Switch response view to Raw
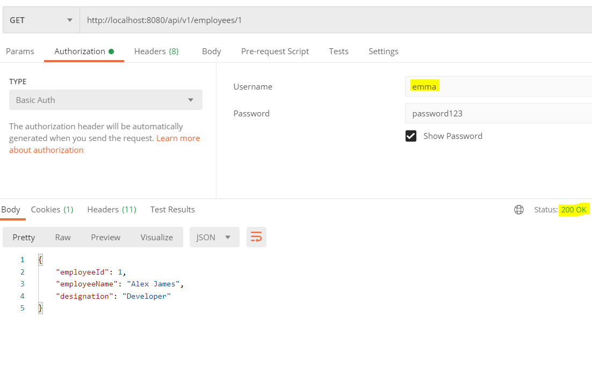This screenshot has height=384, width=592. click(63, 237)
